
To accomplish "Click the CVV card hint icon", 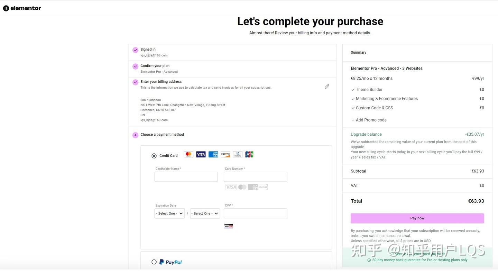I will tap(229, 226).
